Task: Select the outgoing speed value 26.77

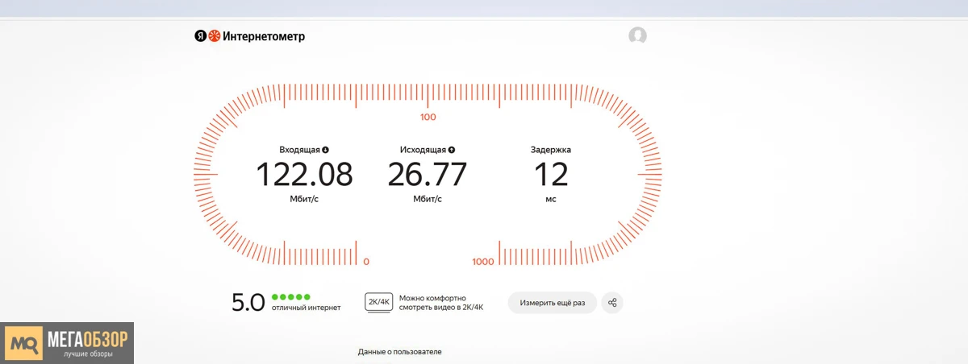Action: 428,174
